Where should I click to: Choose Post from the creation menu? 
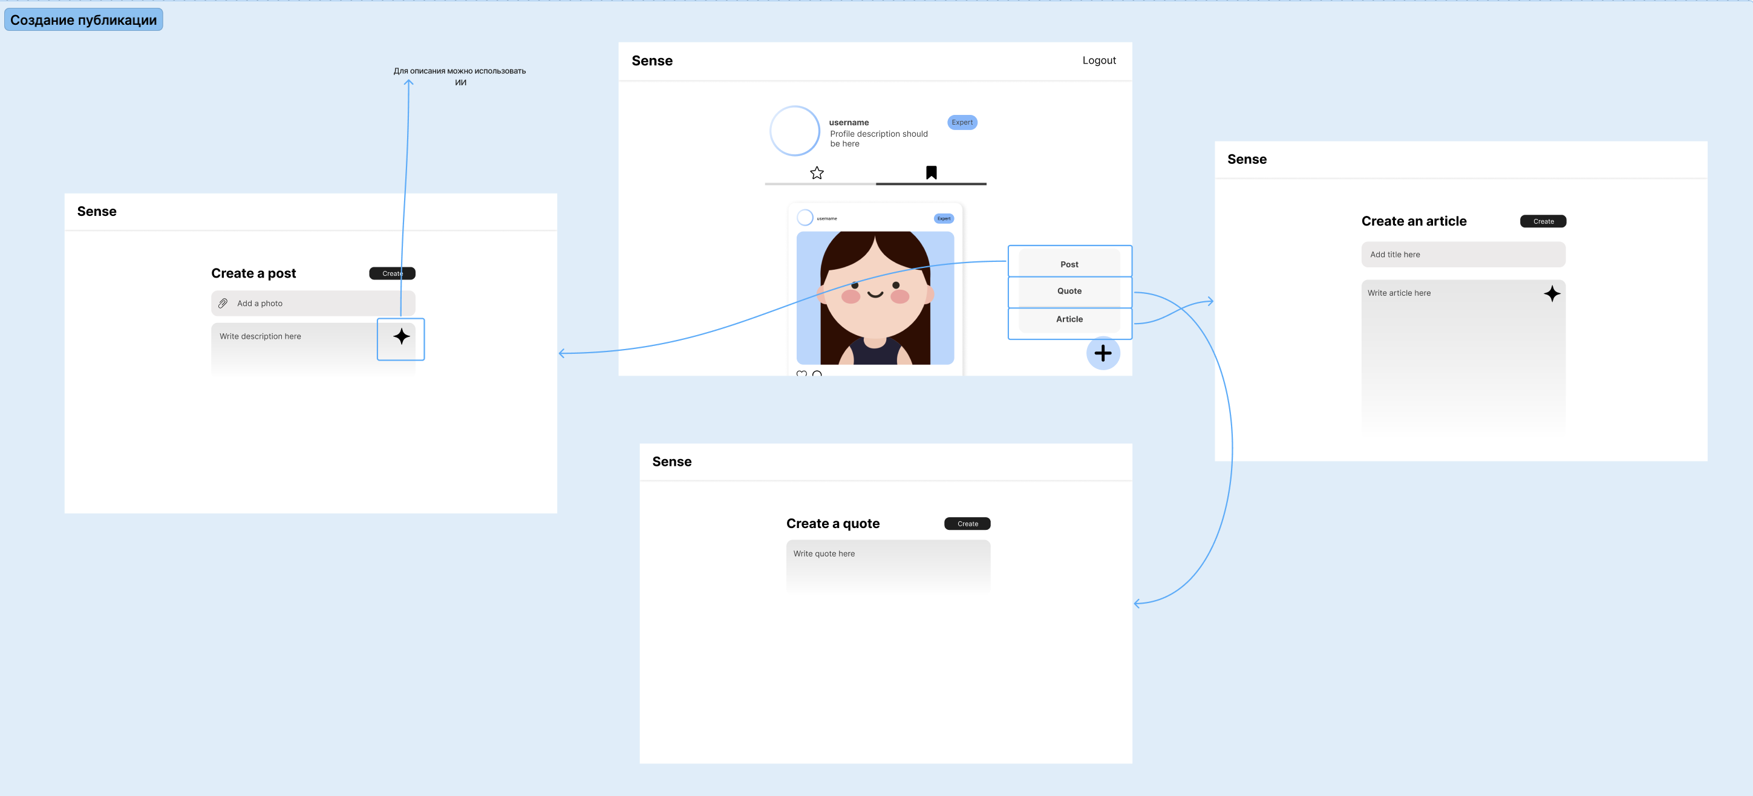pyautogui.click(x=1068, y=264)
